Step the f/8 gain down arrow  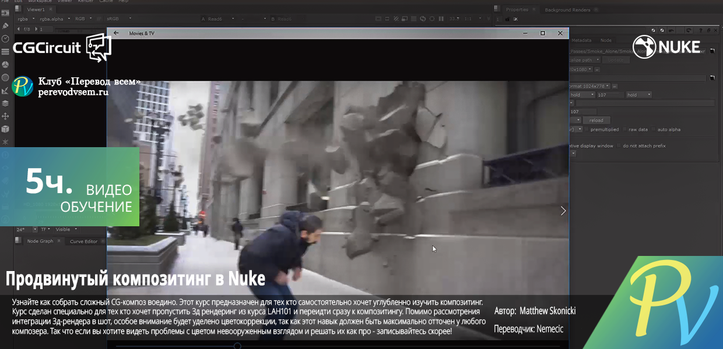19,29
